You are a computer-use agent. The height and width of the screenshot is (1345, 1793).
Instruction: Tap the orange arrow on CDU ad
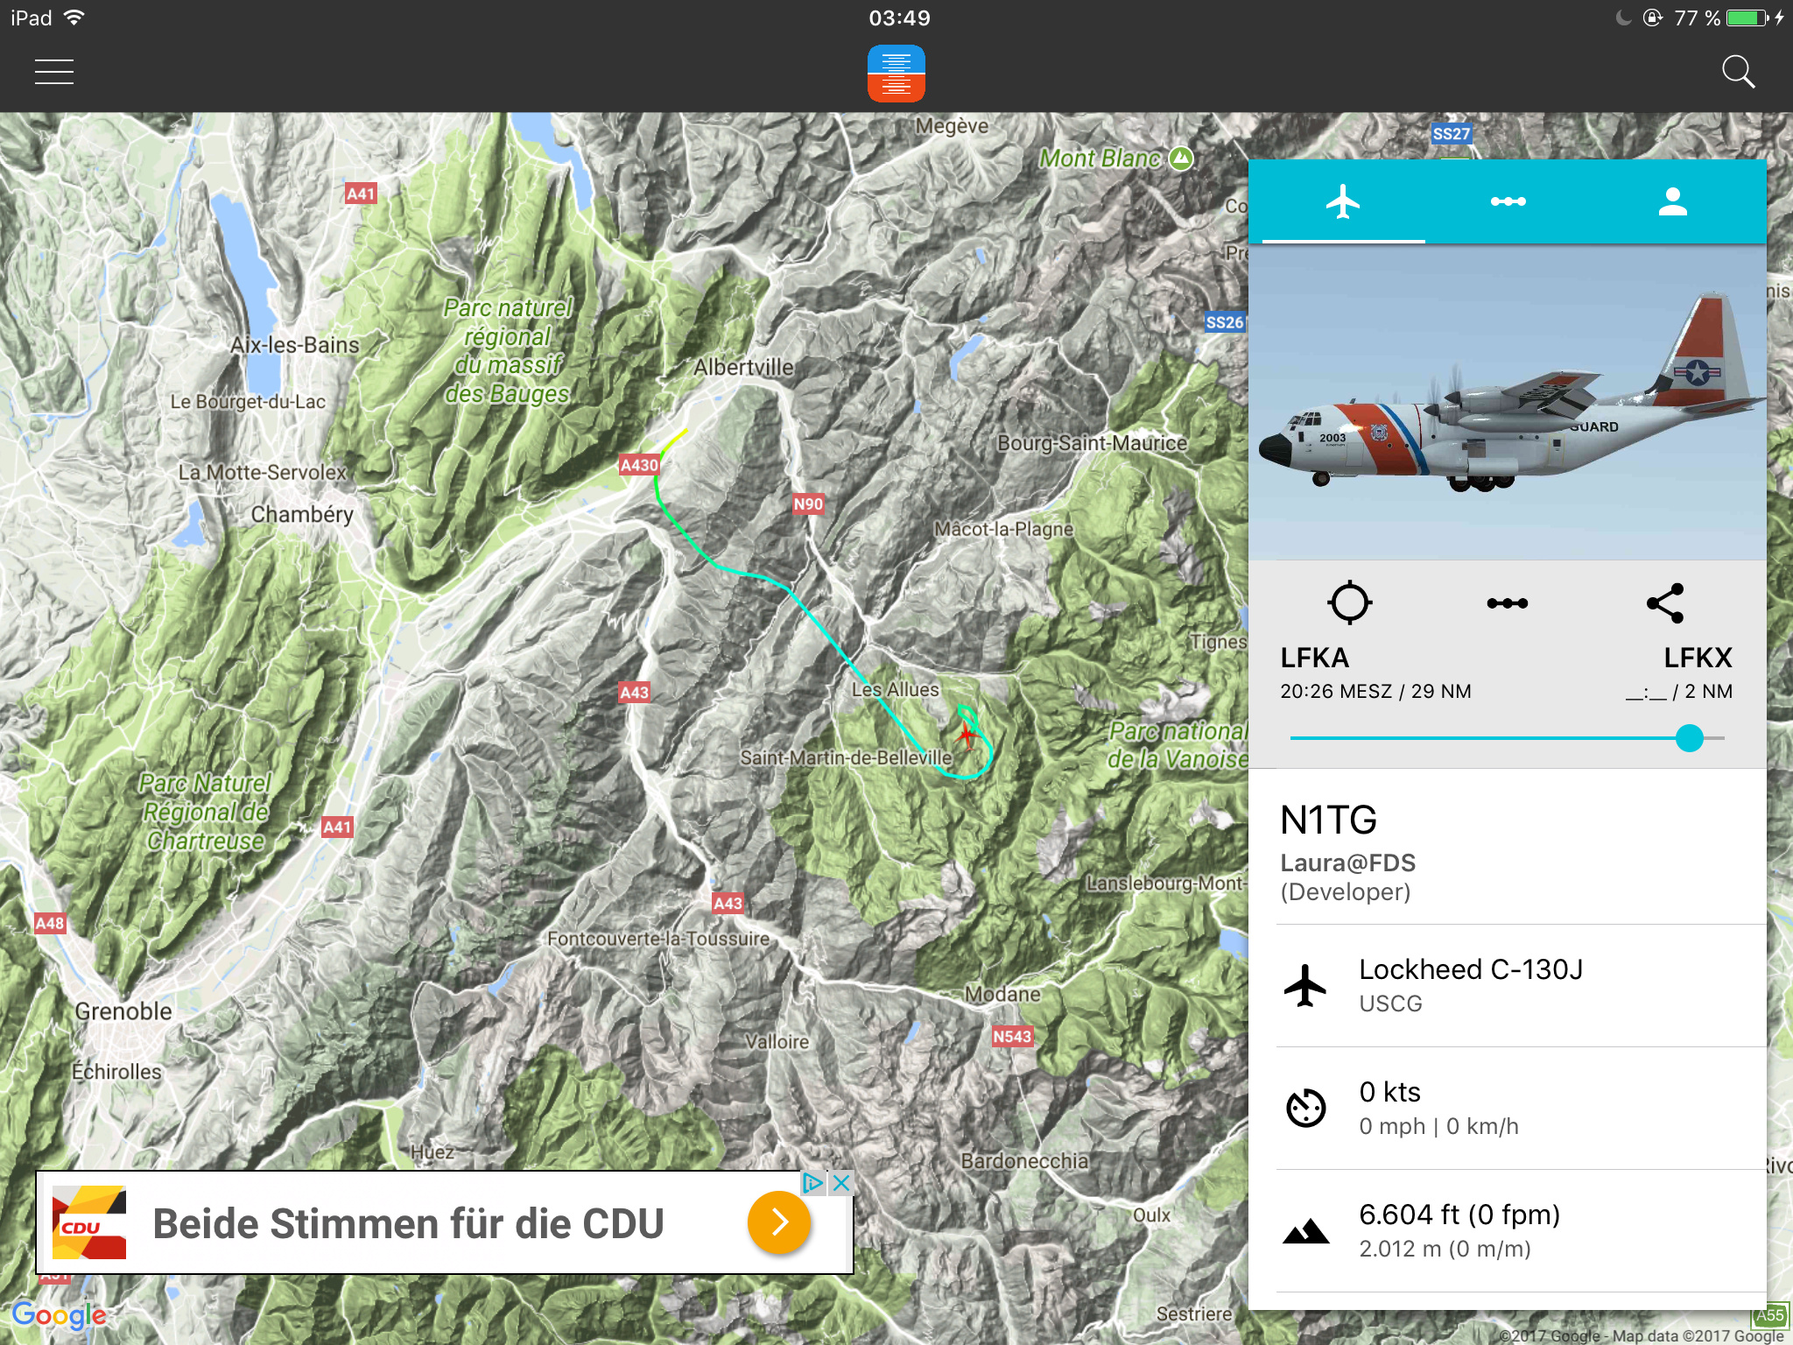pyautogui.click(x=779, y=1222)
